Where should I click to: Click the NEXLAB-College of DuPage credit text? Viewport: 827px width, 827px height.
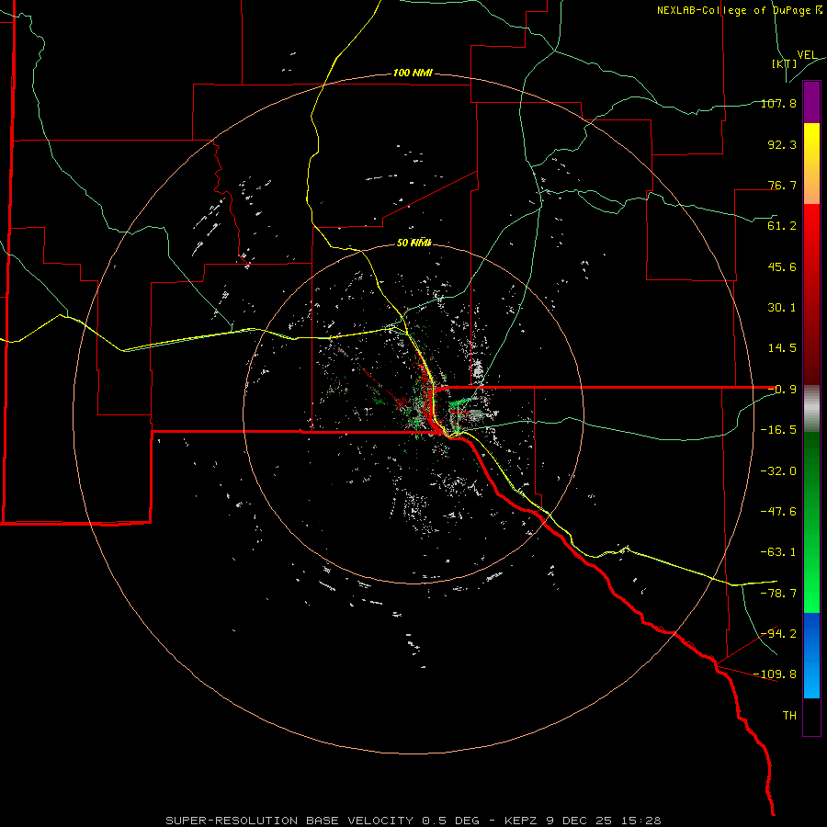pos(740,10)
